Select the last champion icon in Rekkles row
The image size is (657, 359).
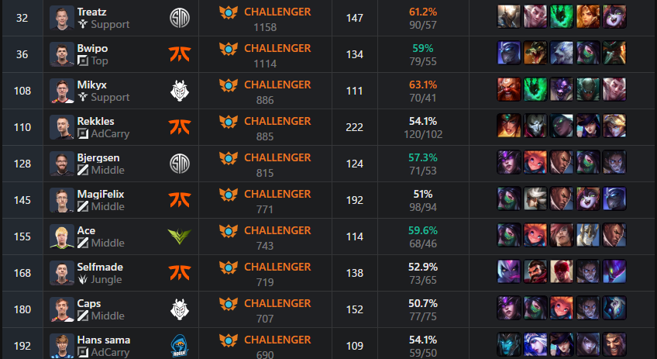tap(614, 126)
